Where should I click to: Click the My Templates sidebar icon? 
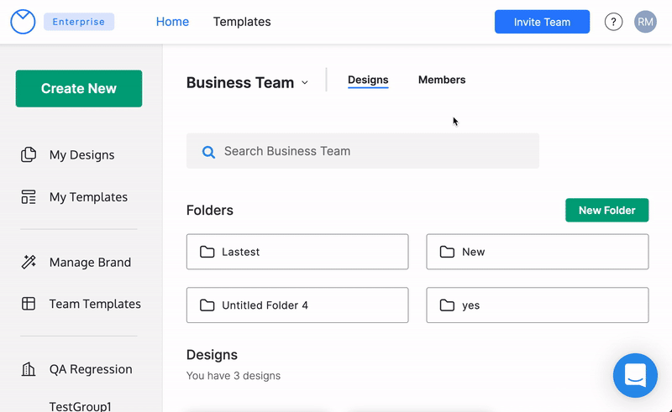(x=29, y=197)
